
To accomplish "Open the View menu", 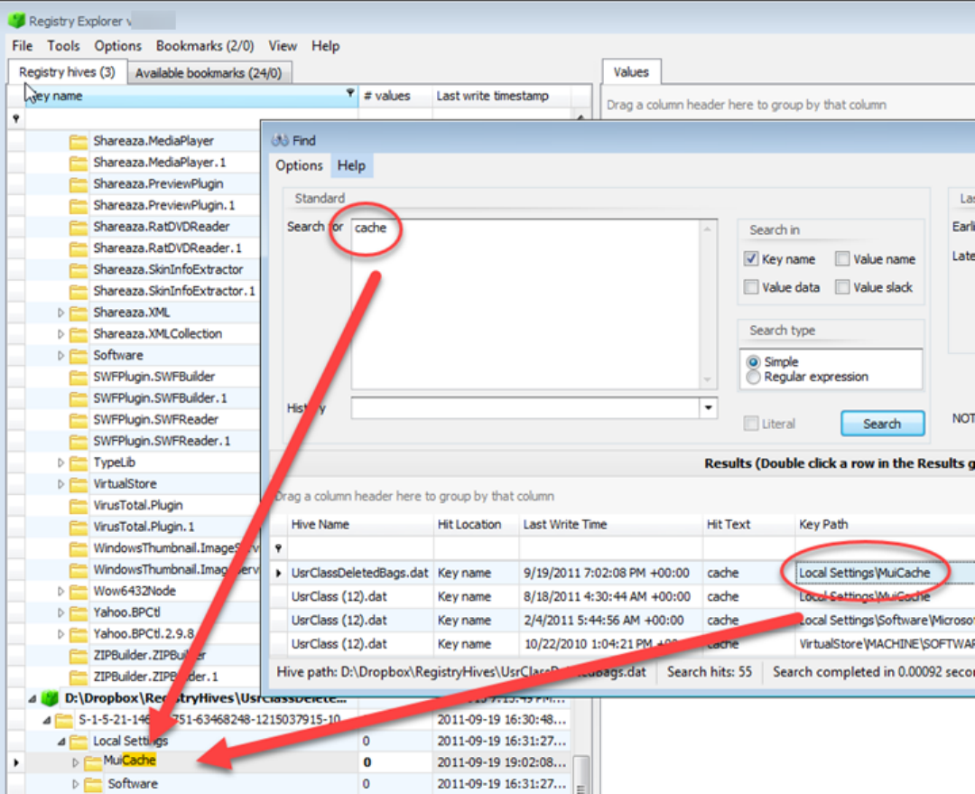I will pos(283,46).
